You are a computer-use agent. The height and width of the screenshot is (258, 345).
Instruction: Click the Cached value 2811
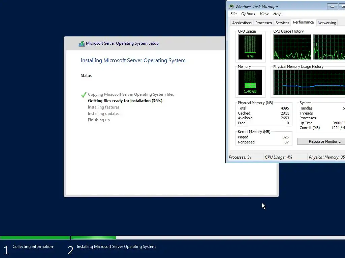coord(285,113)
